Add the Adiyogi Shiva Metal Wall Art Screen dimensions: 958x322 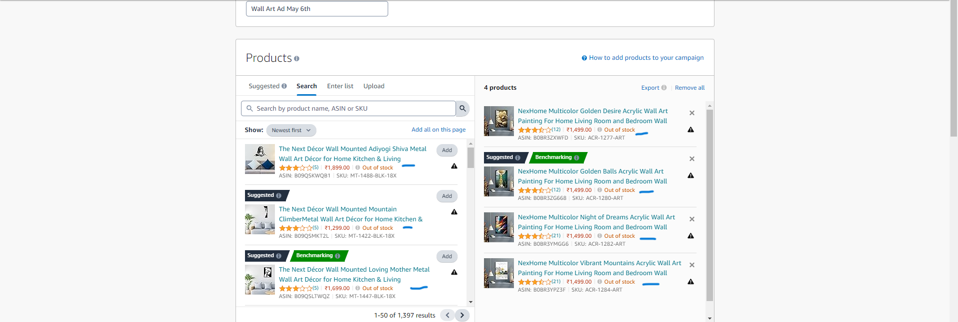point(447,151)
